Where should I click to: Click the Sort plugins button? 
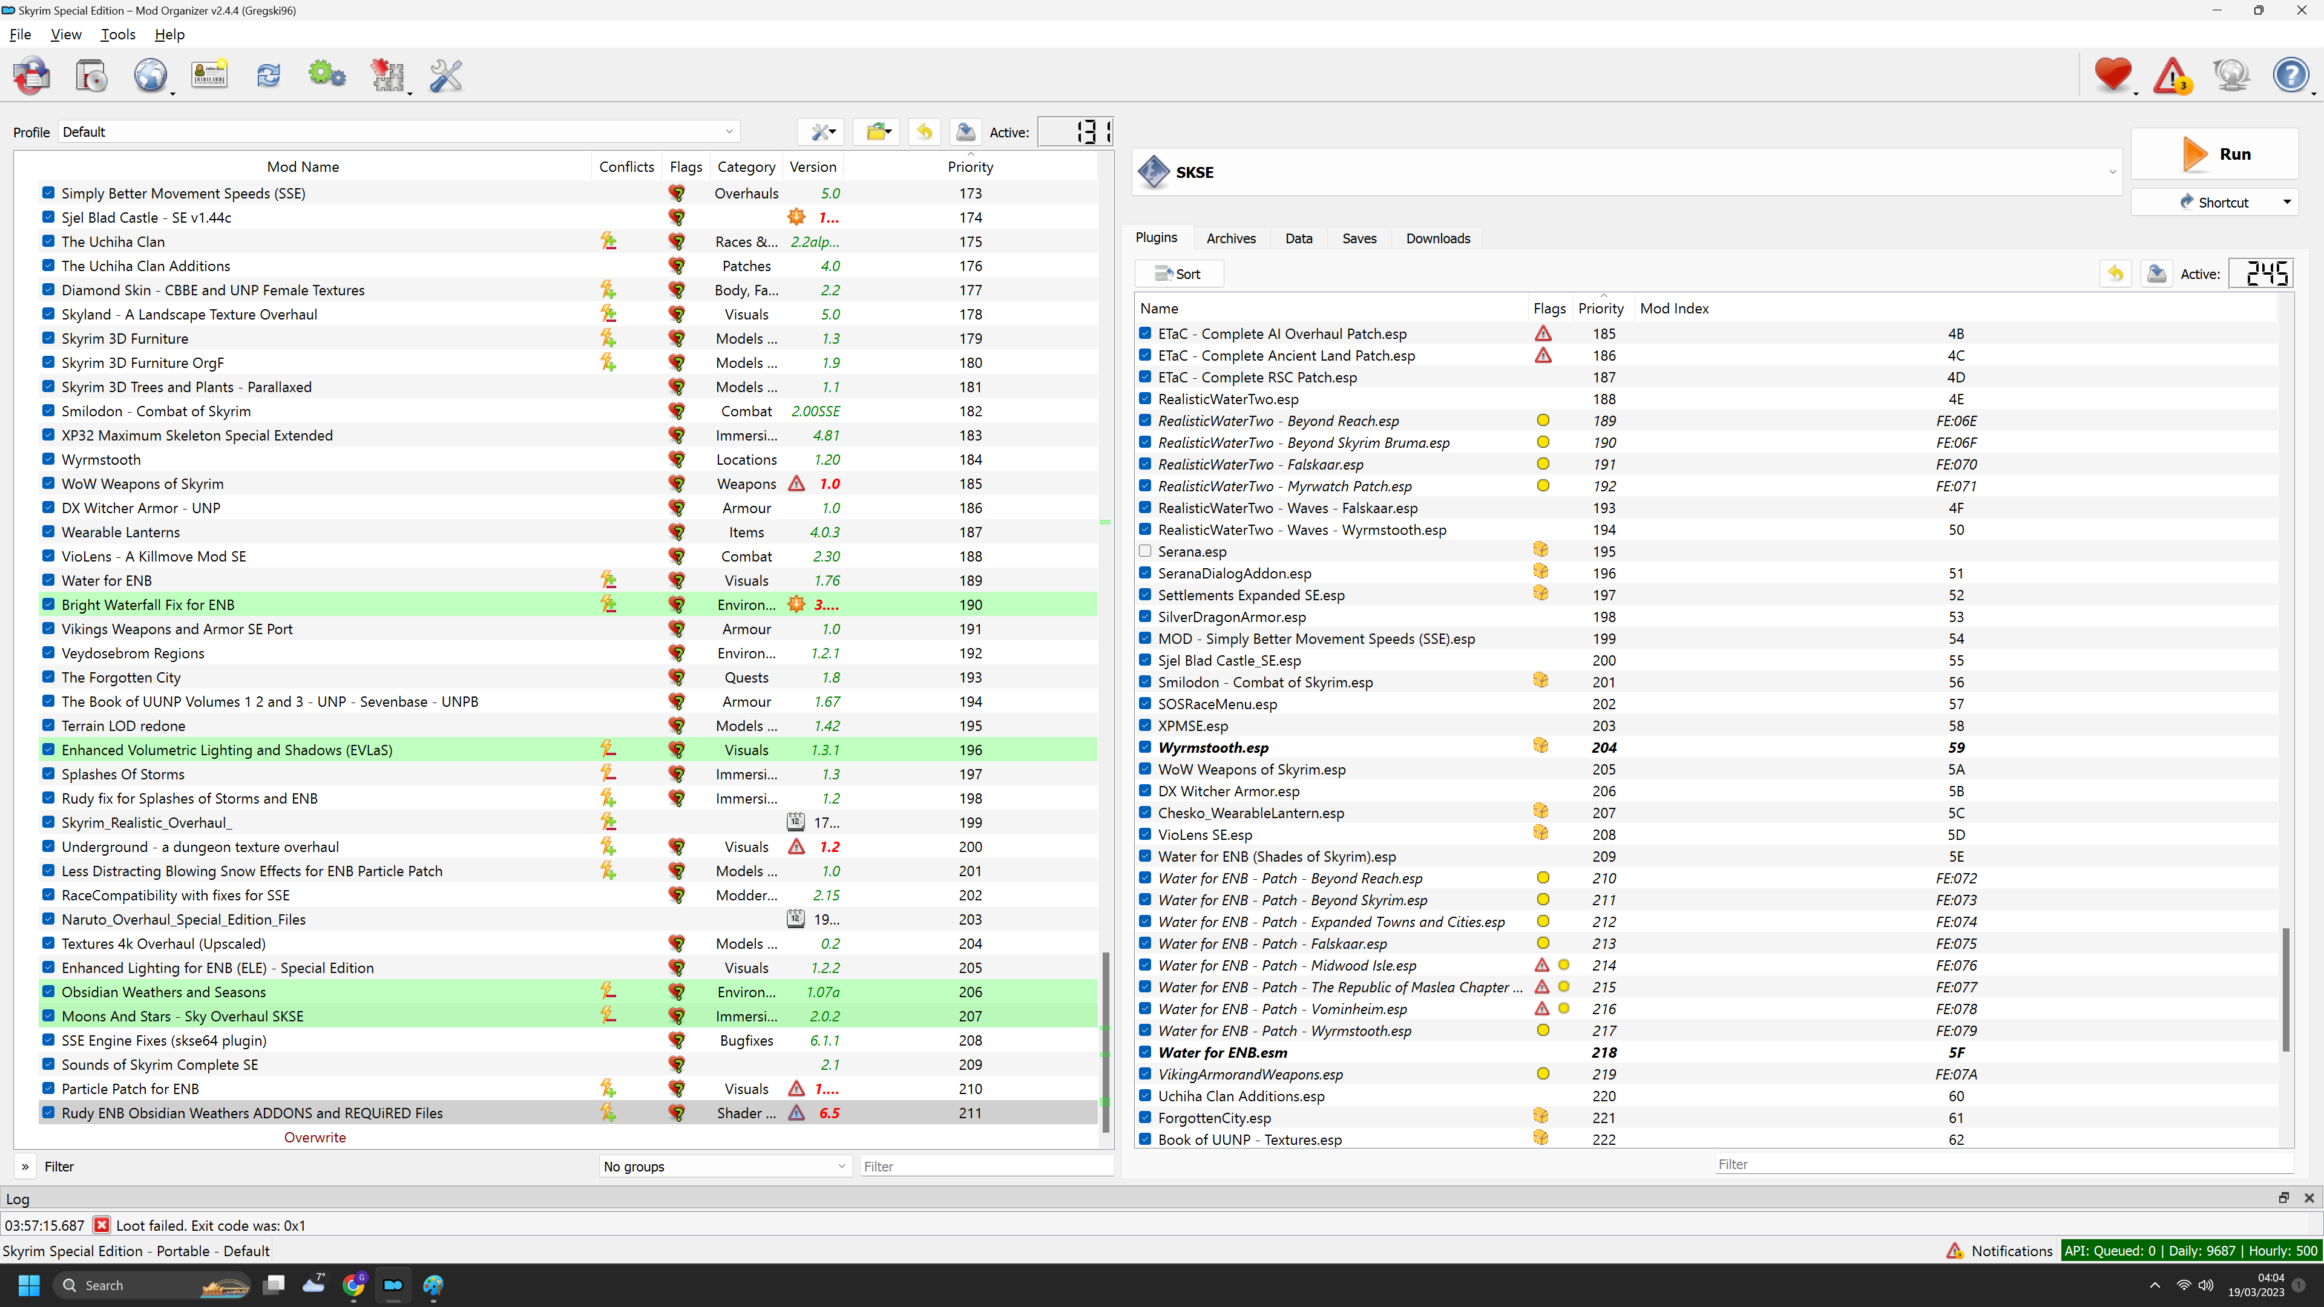[x=1178, y=274]
